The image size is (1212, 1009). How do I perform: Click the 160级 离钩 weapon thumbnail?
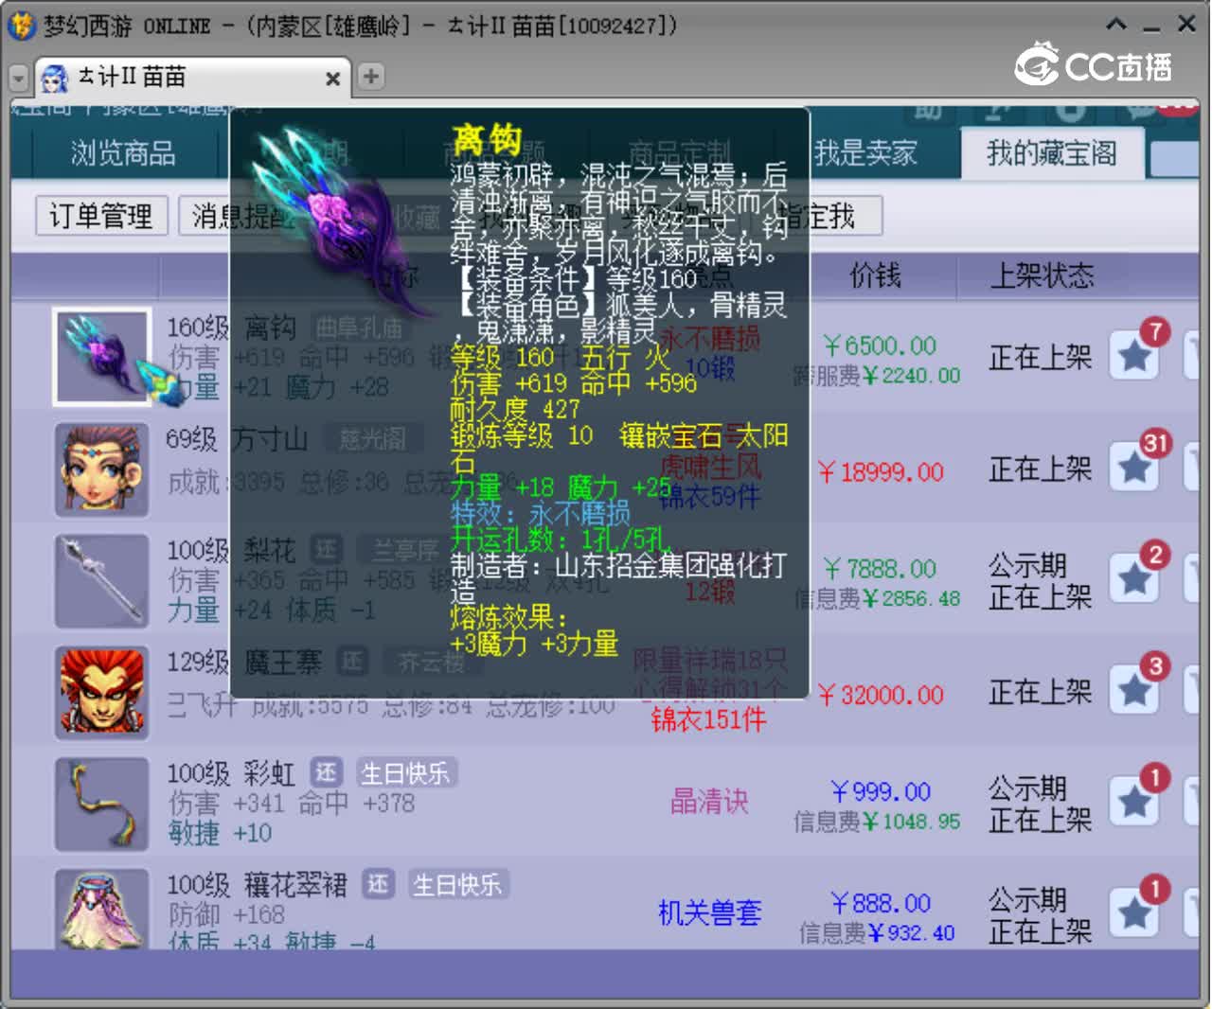101,357
